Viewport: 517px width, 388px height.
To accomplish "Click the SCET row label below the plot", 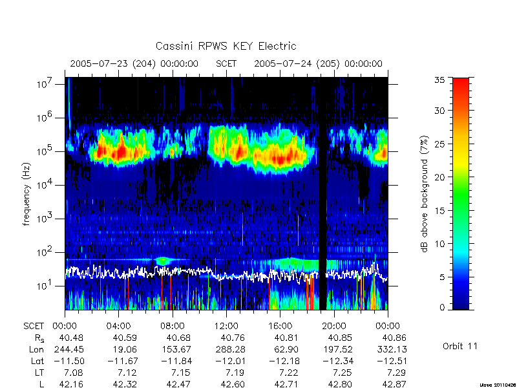I will coord(34,326).
